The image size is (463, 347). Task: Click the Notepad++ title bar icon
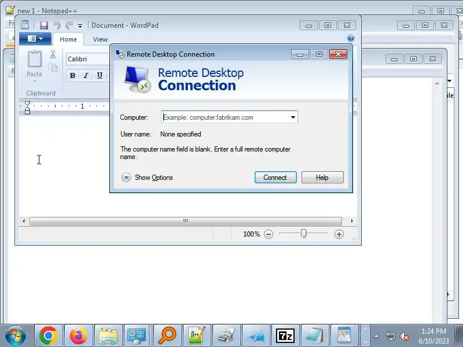[10, 10]
